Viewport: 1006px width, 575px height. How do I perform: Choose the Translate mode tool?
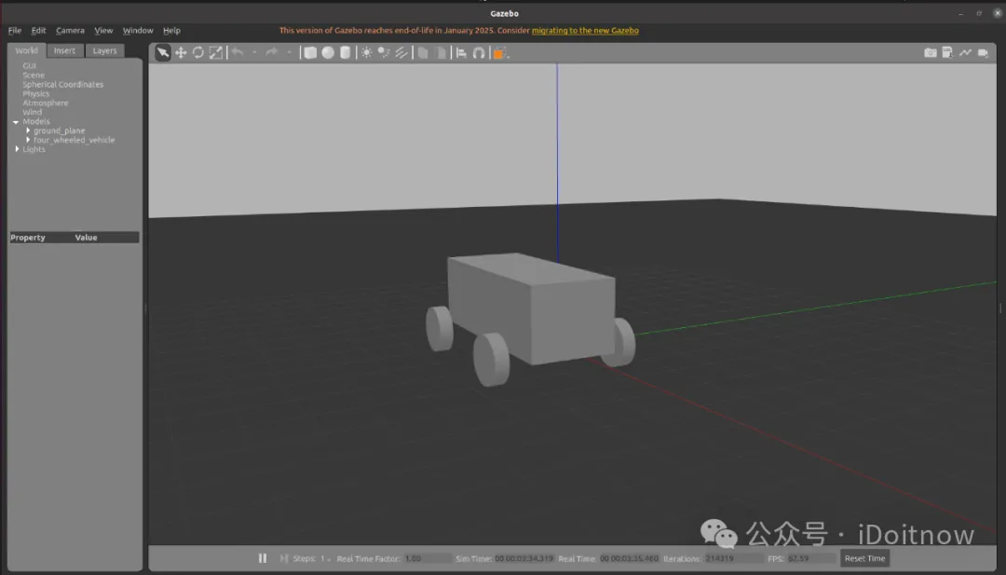[x=181, y=52]
